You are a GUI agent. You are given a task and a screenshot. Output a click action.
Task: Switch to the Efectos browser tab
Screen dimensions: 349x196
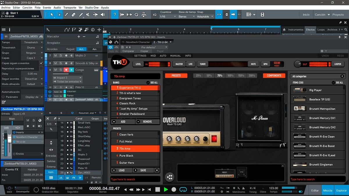click(x=310, y=30)
